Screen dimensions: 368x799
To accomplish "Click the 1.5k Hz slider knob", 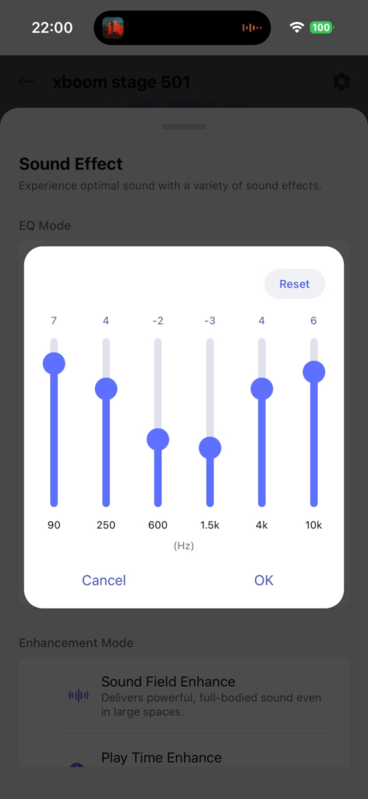I will click(210, 448).
